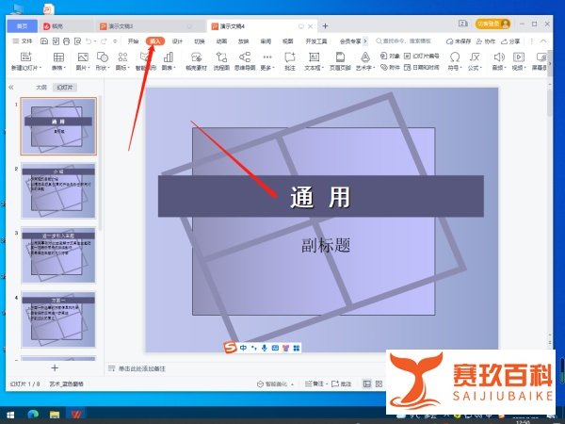
Task: Click the visitor login button
Action: (492, 24)
